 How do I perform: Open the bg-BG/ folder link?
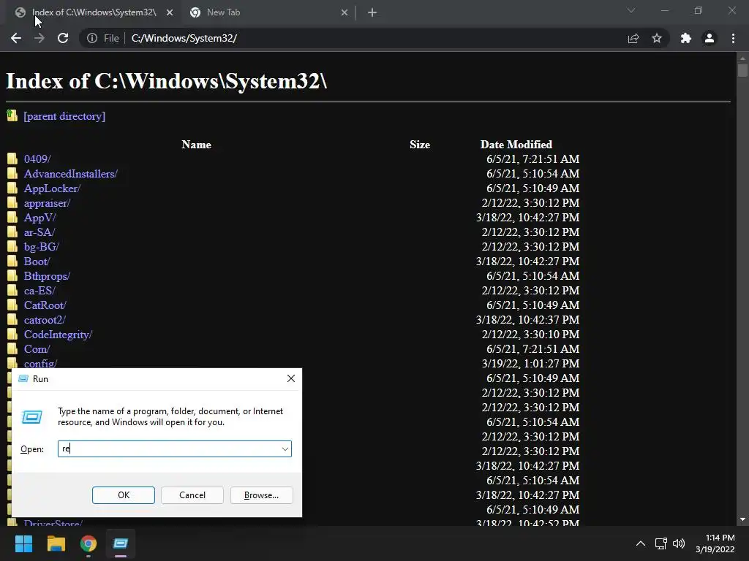pyautogui.click(x=42, y=247)
